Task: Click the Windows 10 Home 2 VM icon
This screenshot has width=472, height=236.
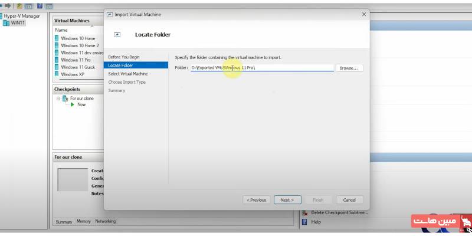Action: [57, 45]
